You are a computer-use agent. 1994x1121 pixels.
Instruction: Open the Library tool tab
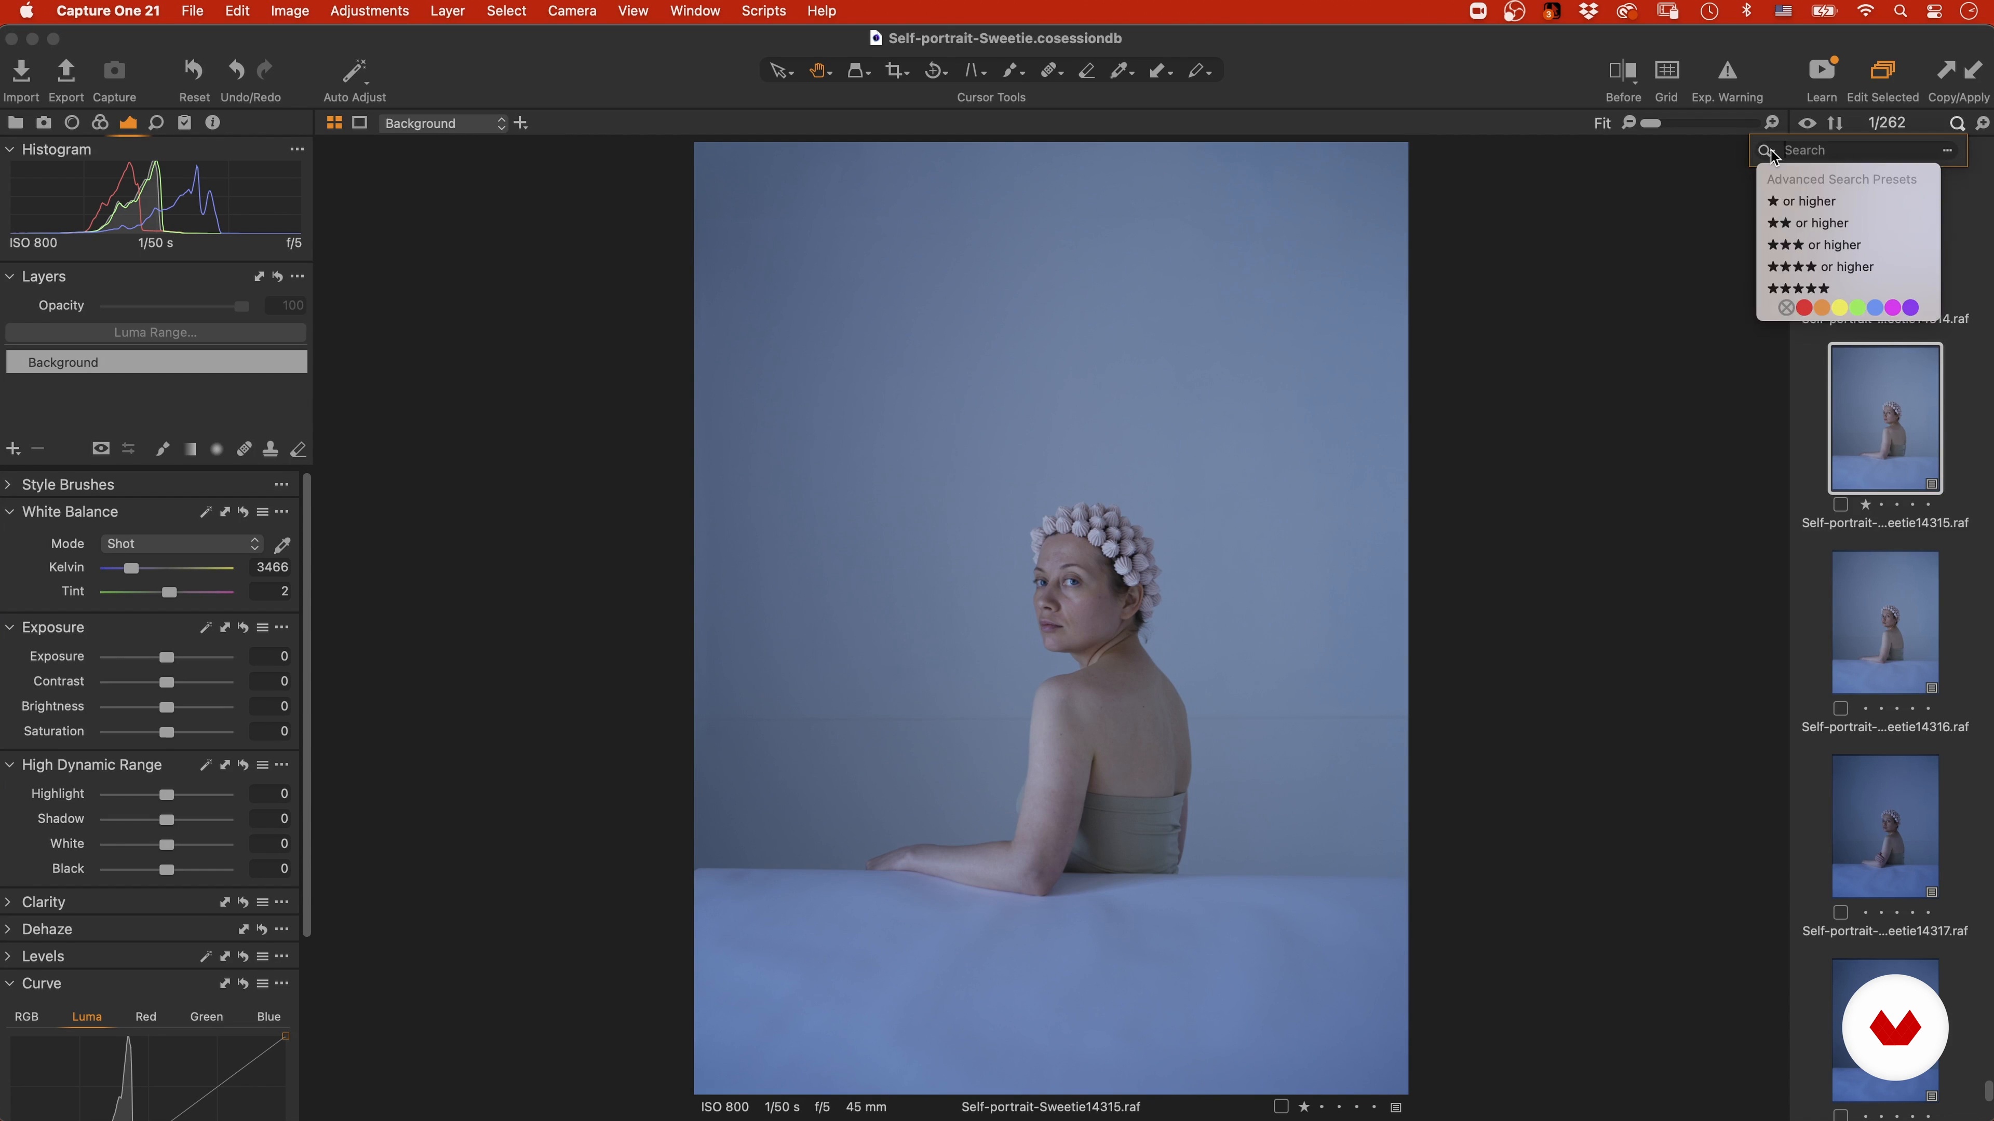tap(16, 123)
